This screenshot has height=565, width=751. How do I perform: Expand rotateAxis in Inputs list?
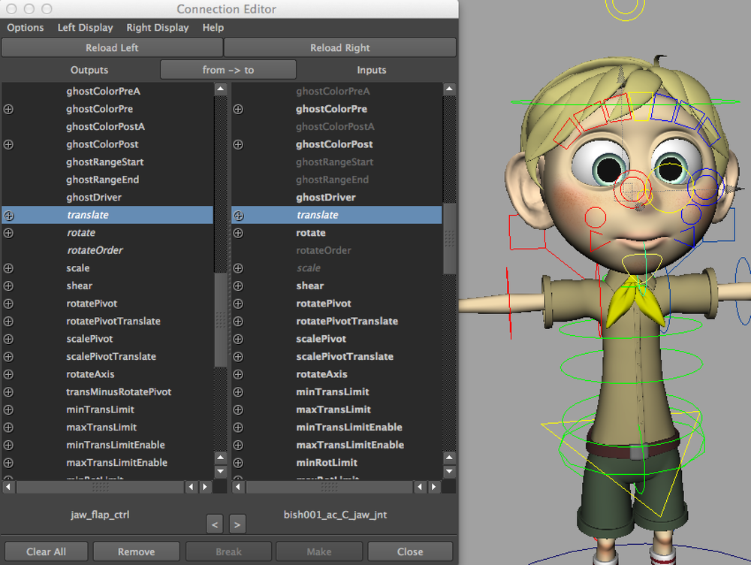[238, 374]
